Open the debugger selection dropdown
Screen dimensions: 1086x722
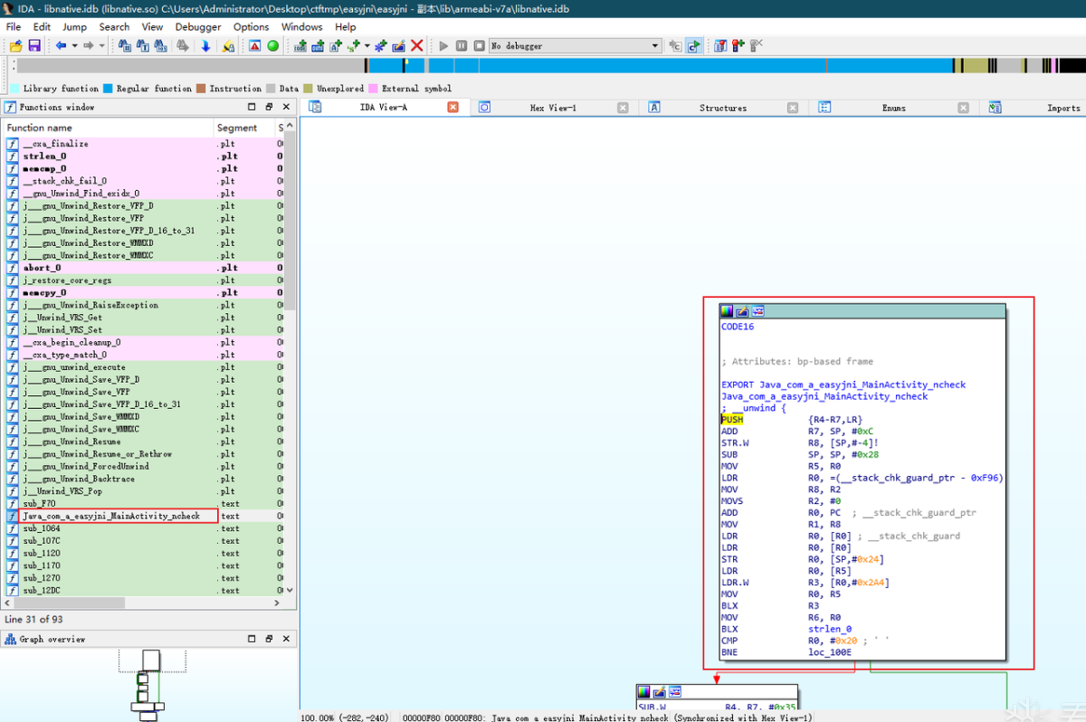tap(656, 45)
